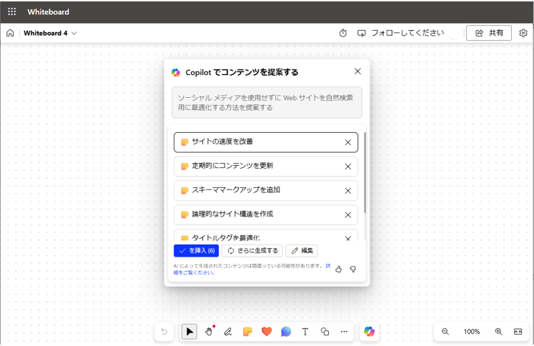
Task: Click the Copilot prompt text field
Action: pos(267,102)
